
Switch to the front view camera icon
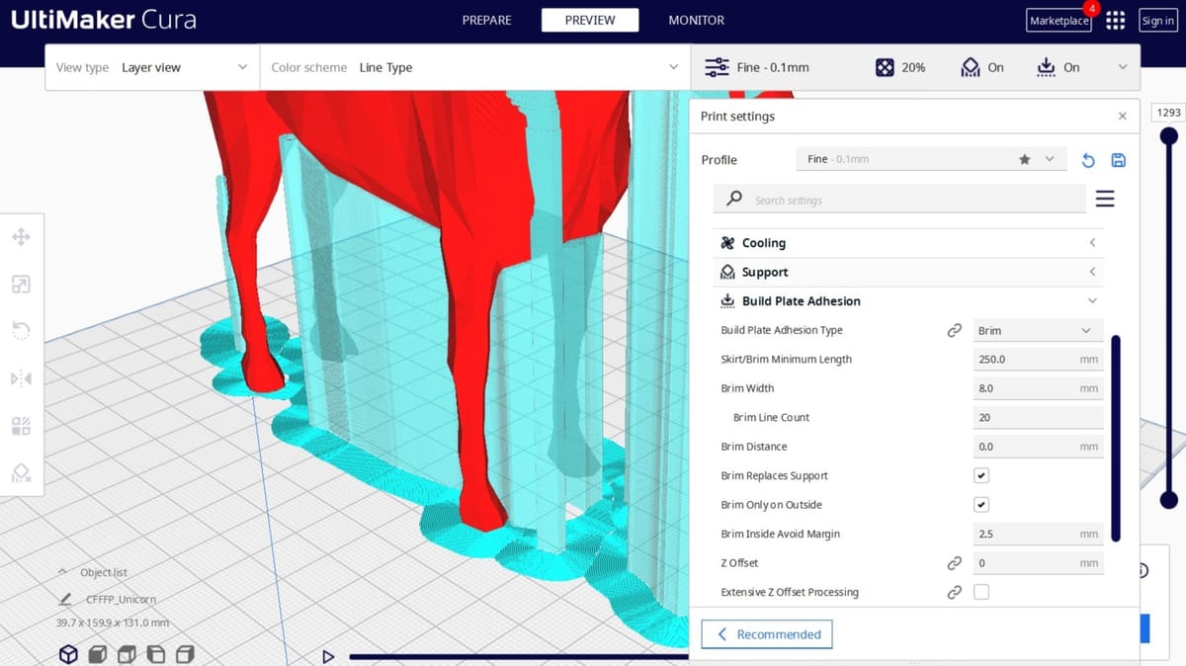click(x=98, y=654)
